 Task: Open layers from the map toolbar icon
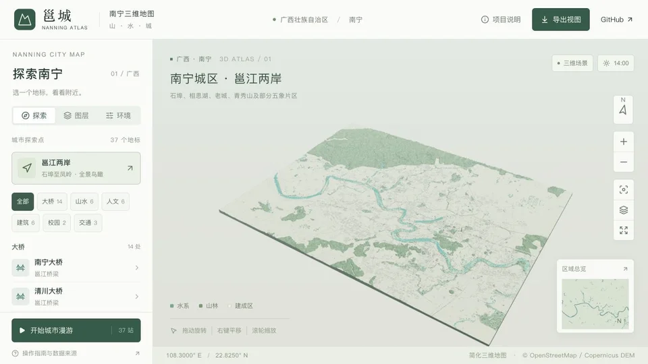click(623, 210)
